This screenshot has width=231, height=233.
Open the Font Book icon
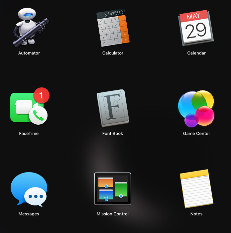tap(113, 108)
